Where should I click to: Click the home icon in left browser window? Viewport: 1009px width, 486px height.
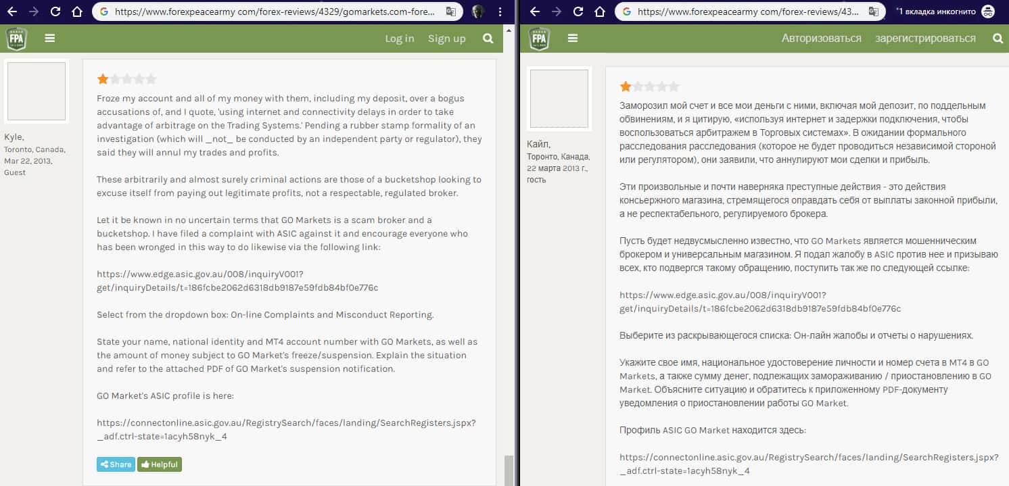[x=77, y=11]
